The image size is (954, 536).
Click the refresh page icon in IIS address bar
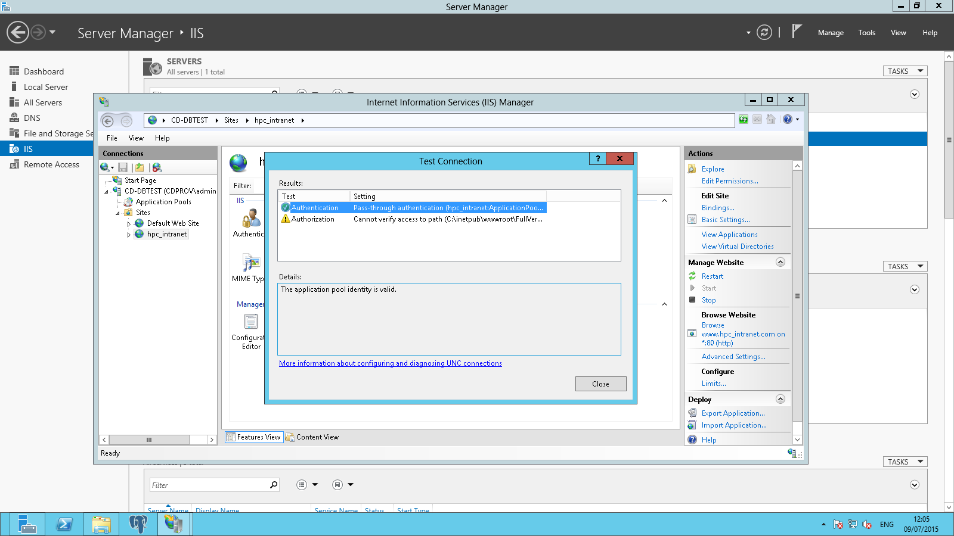click(x=744, y=120)
